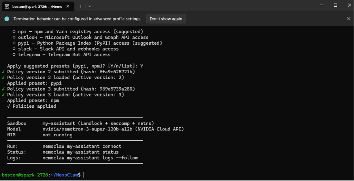Screen dimensions: 354x181
Task: Click the info icon in notification bar
Action: pos(7,19)
